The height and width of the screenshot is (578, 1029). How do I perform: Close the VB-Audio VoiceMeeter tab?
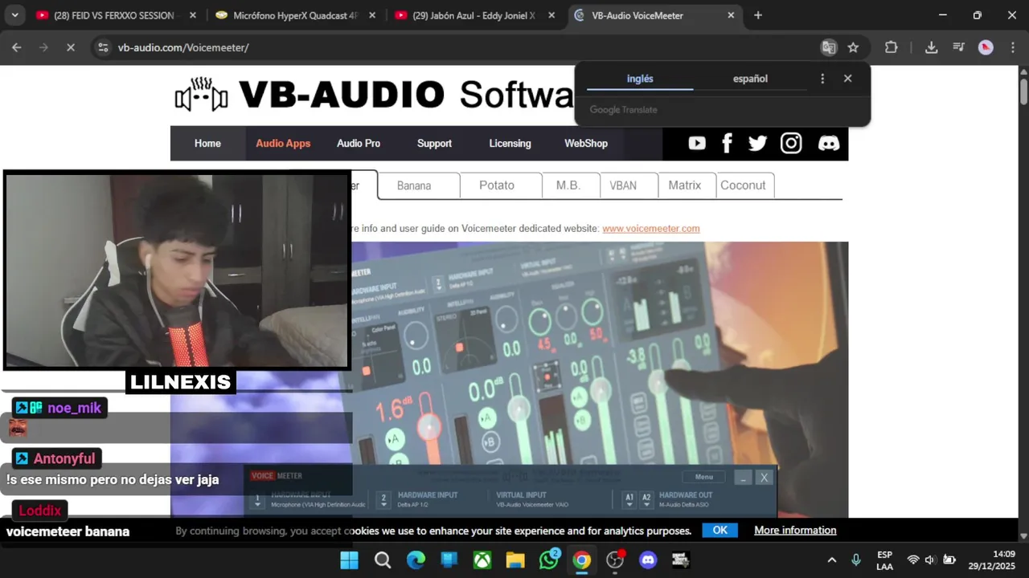pyautogui.click(x=731, y=15)
